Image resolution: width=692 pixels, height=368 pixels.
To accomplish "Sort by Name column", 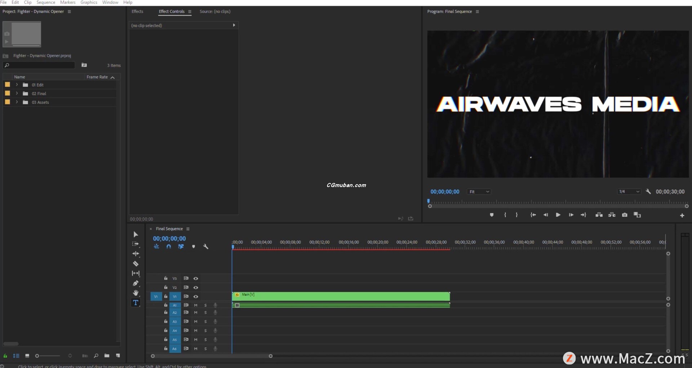I will click(19, 77).
